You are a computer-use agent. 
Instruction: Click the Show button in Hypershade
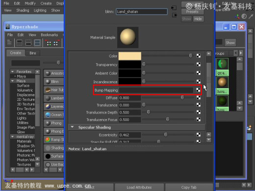point(230,43)
